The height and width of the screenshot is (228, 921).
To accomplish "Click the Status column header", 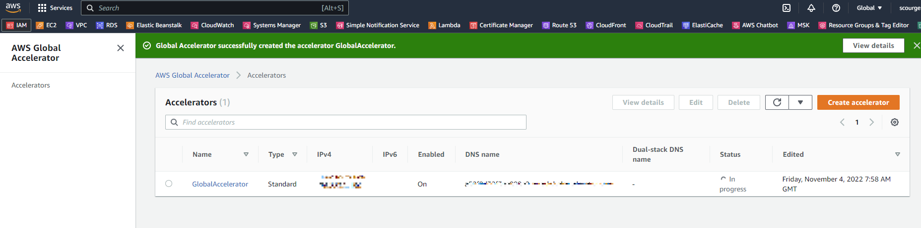I will click(730, 154).
